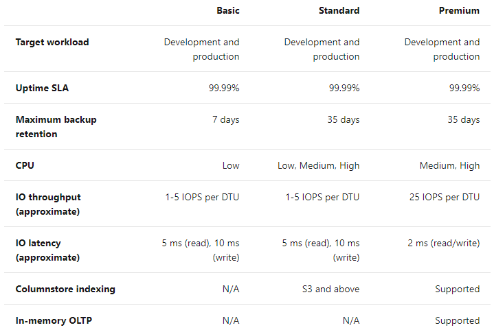This screenshot has height=332, width=494.
Task: Select the Basic CPU value Low
Action: click(231, 165)
